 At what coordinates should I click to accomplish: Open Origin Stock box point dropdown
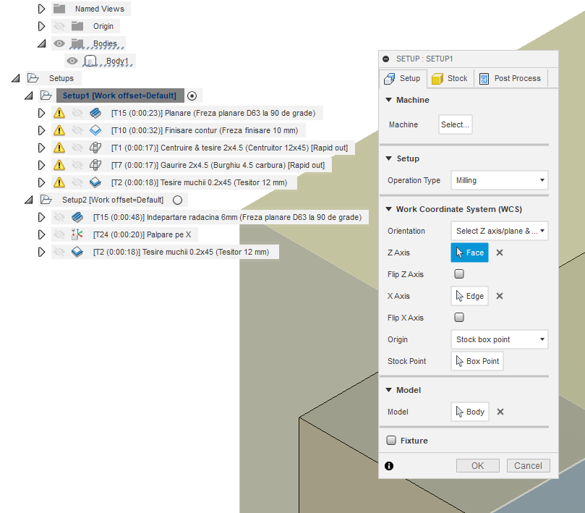point(500,339)
